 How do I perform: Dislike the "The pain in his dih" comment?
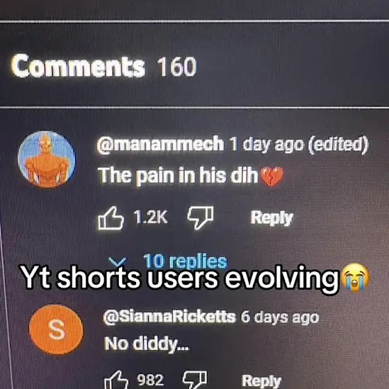(x=201, y=217)
